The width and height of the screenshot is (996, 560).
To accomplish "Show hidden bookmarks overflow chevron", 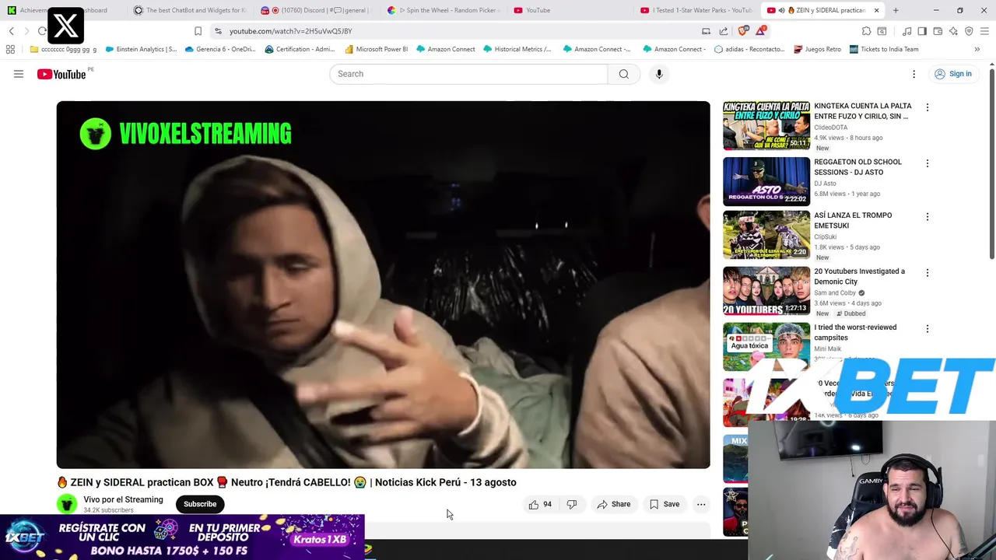I will 977,49.
